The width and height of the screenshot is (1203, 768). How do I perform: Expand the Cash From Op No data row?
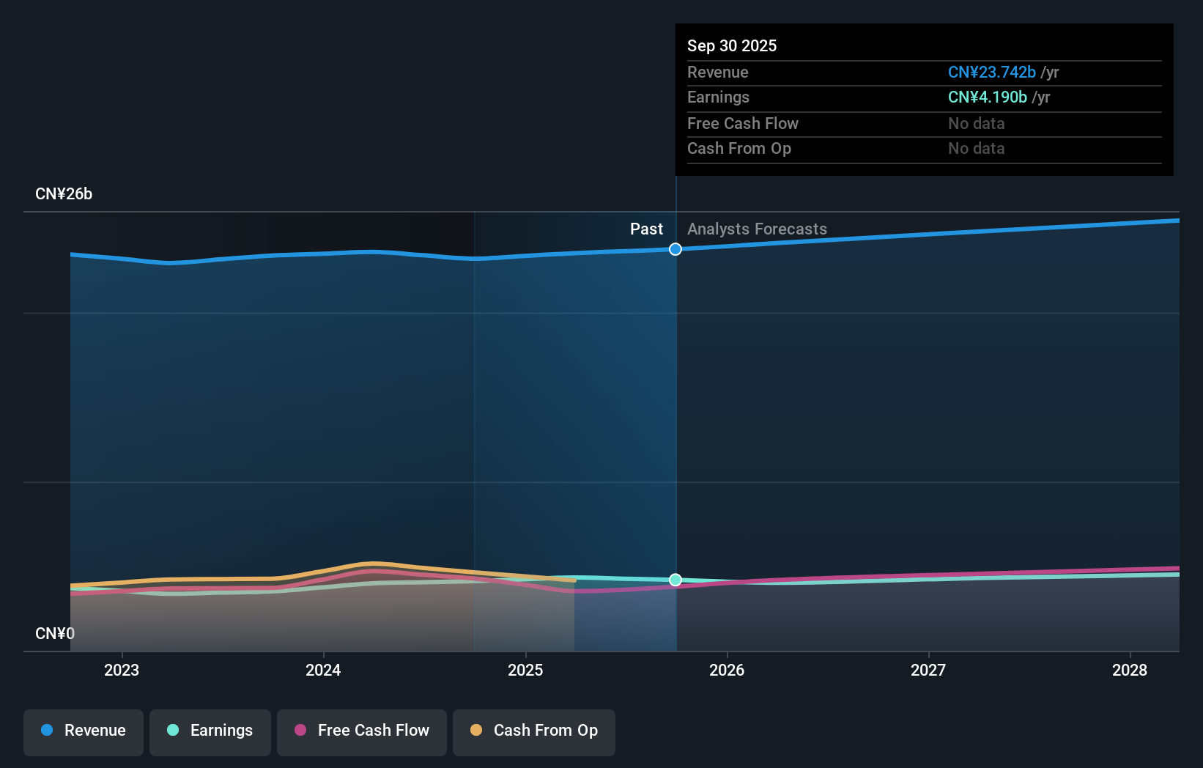[x=976, y=148]
